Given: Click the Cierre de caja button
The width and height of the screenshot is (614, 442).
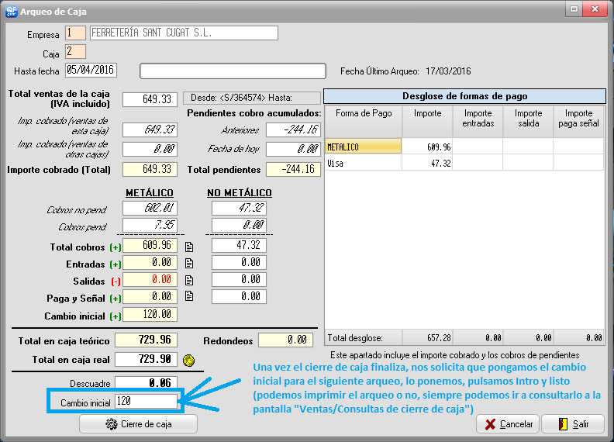Looking at the screenshot, I should pyautogui.click(x=138, y=424).
